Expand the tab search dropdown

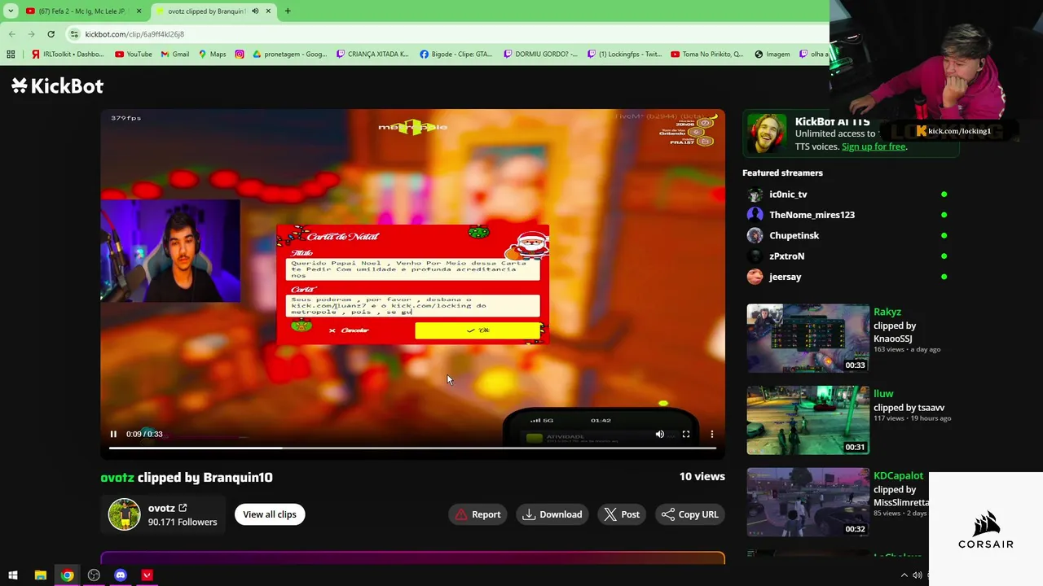pos(11,11)
